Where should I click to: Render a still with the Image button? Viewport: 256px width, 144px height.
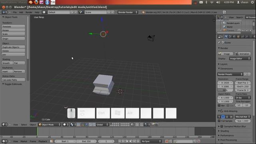point(225,54)
